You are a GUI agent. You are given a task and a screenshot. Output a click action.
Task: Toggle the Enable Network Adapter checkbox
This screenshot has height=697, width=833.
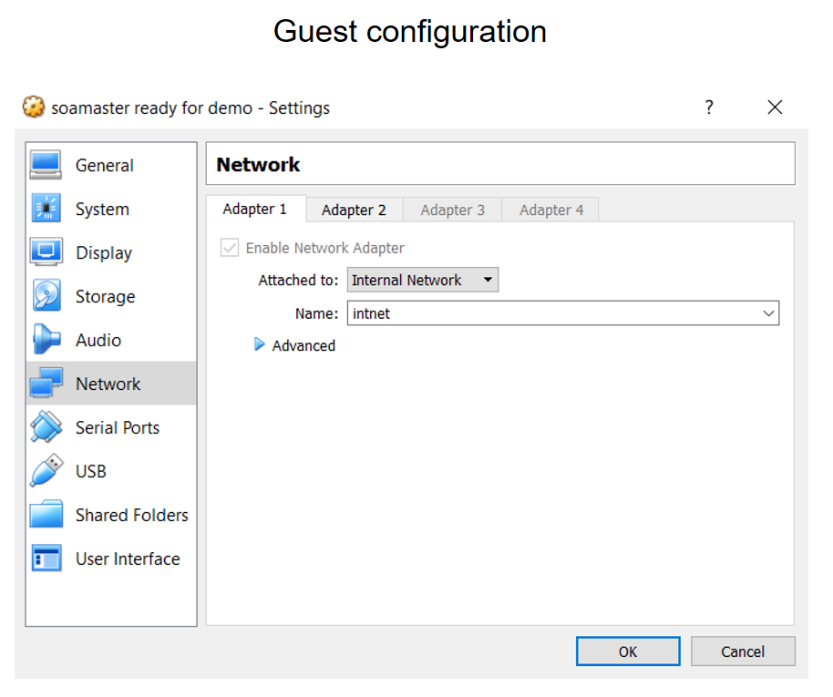tap(230, 248)
